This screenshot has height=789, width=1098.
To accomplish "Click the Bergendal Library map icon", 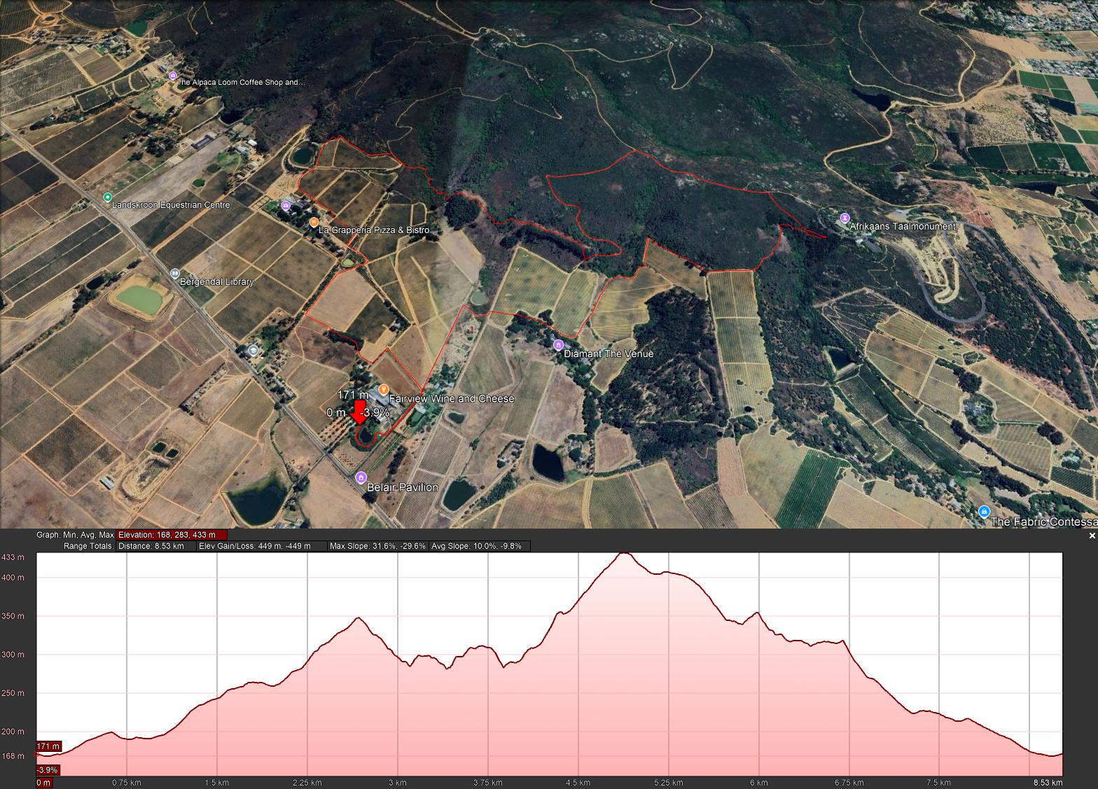I will [x=175, y=274].
